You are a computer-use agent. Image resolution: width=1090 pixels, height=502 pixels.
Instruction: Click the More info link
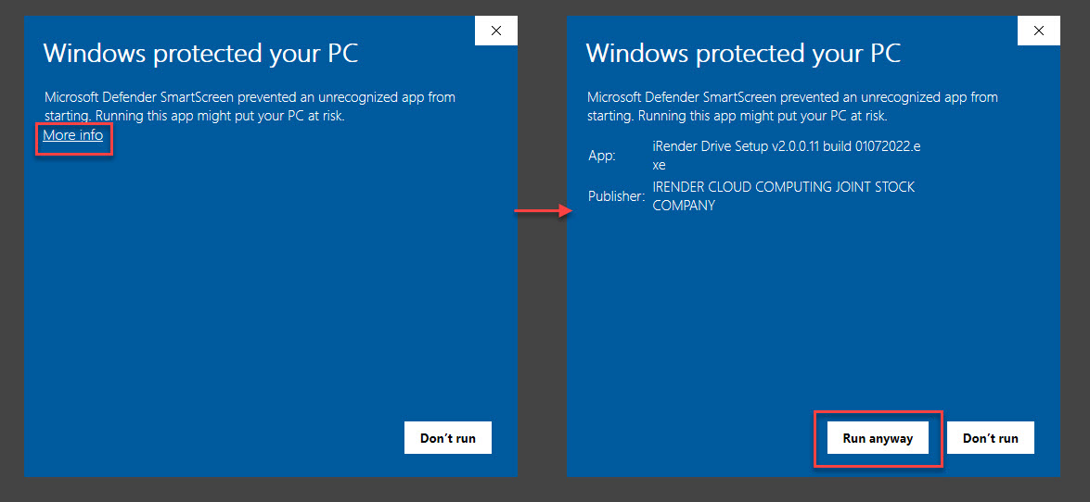click(x=73, y=135)
